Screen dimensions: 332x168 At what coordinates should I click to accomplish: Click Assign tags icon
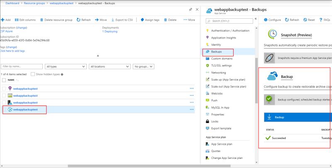click(142, 20)
